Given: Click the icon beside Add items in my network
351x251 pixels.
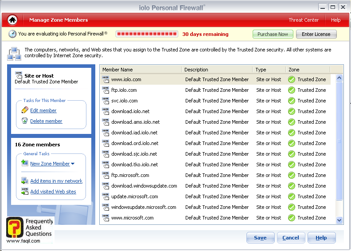Looking at the screenshot, I should coord(25,181).
